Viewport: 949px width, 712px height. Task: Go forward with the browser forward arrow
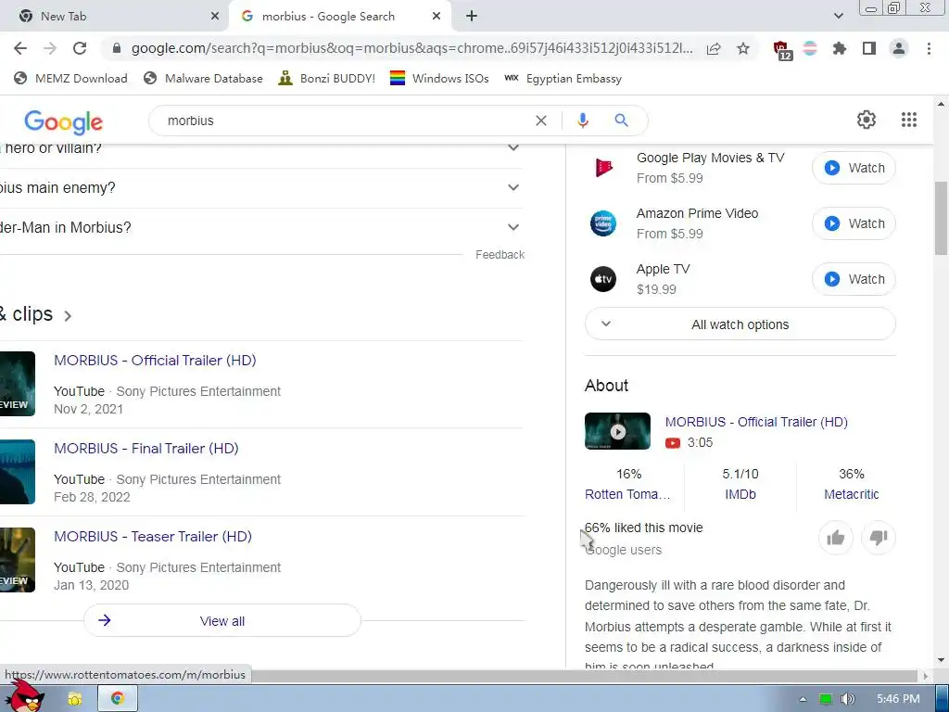[50, 48]
